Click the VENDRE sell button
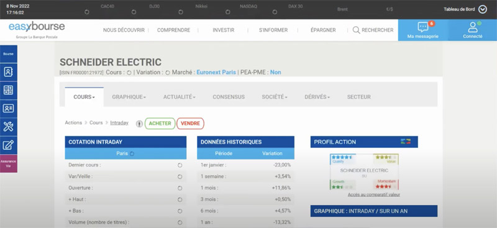Image resolution: width=497 pixels, height=228 pixels. coord(190,124)
